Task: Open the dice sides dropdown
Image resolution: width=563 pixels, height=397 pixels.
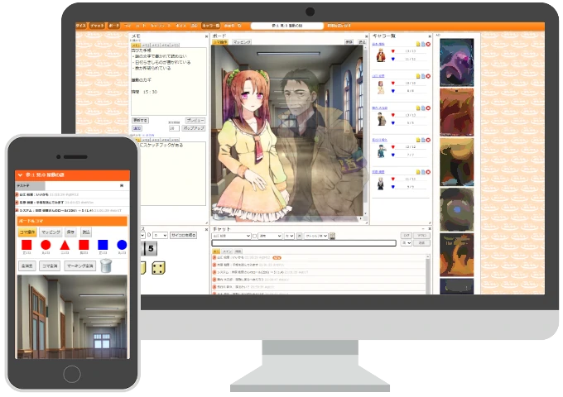Action: pyautogui.click(x=160, y=235)
